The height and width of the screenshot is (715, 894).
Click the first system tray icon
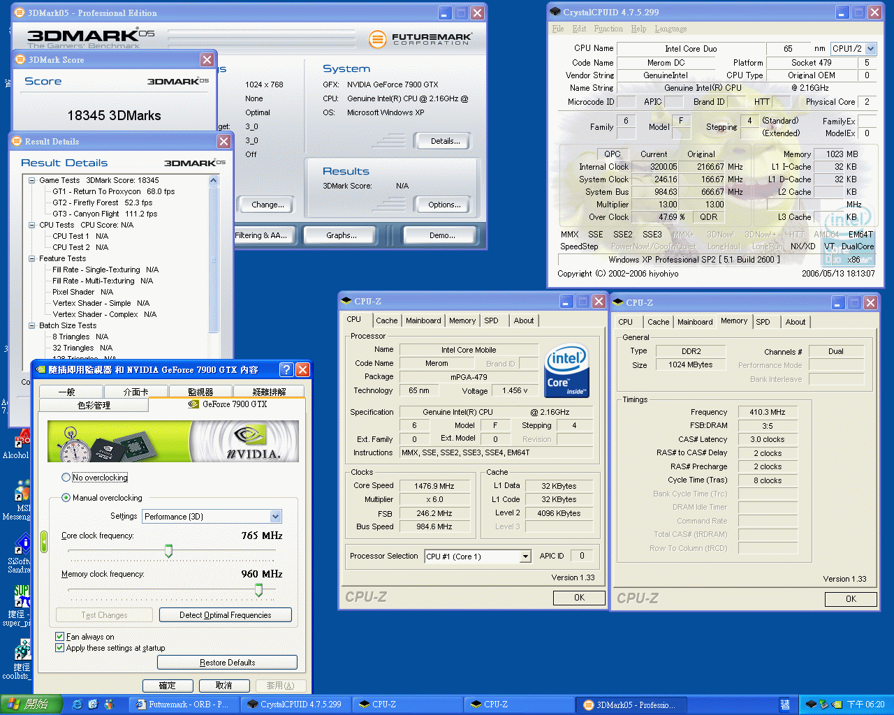click(x=811, y=705)
